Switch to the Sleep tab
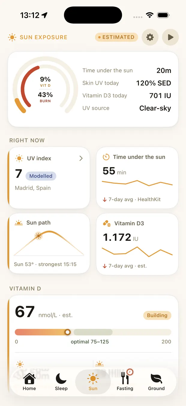This screenshot has height=406, width=186. click(61, 382)
